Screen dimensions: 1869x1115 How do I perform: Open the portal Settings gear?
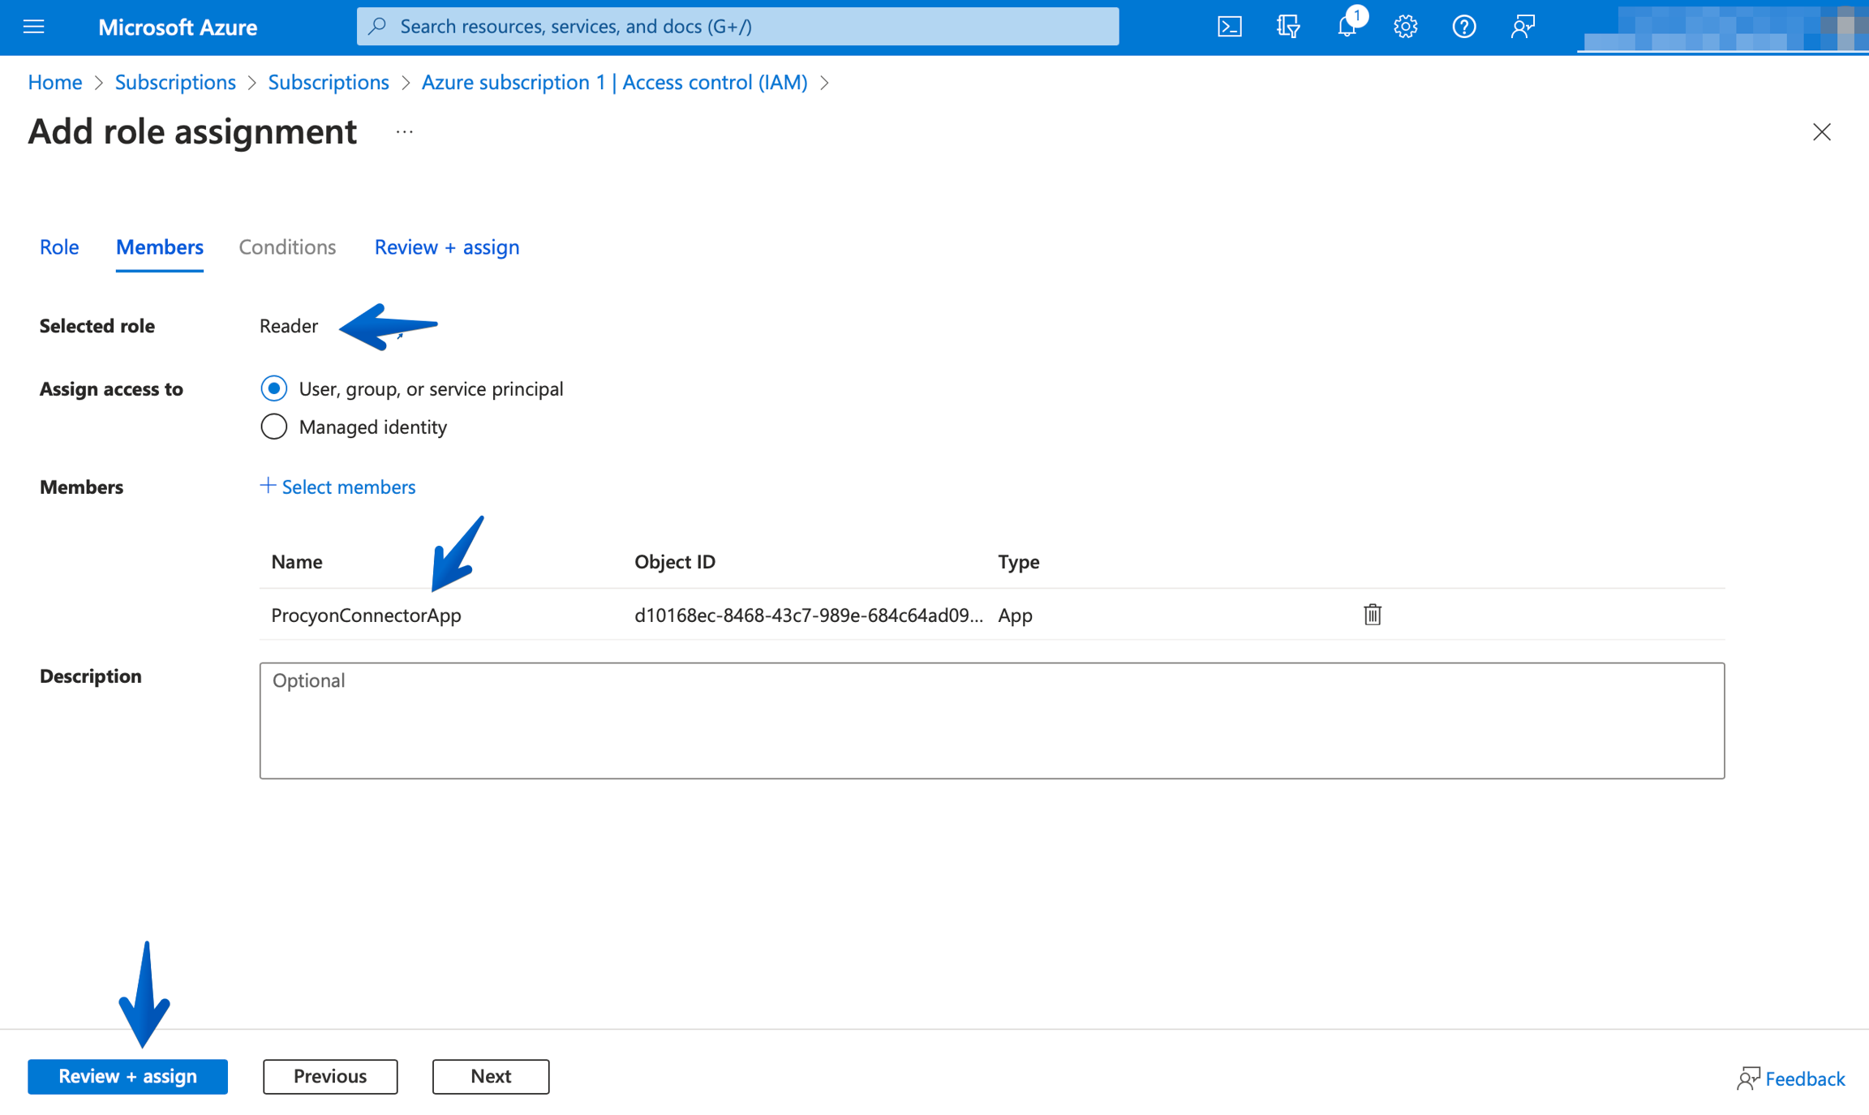[1404, 26]
